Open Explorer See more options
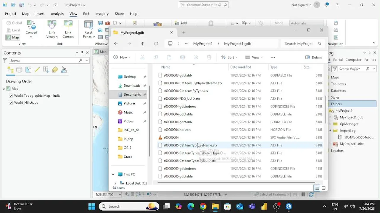 click(x=273, y=57)
